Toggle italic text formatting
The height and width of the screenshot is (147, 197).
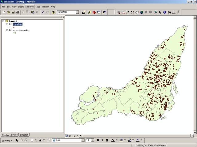point(103,140)
